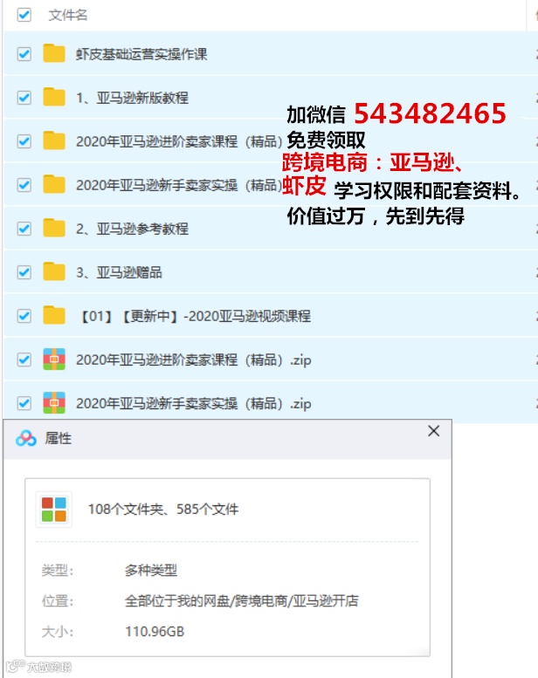Select 2020年亚马逊新手卖家实操（精品）folder name
The image size is (538, 678).
180,186
